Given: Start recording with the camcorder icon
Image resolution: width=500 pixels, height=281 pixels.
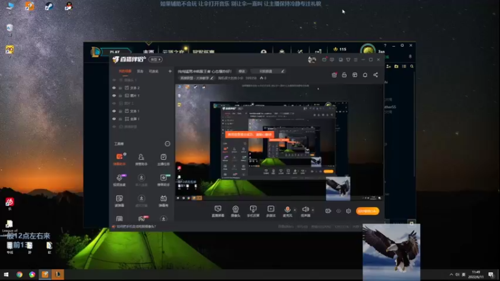Looking at the screenshot, I should 328,211.
